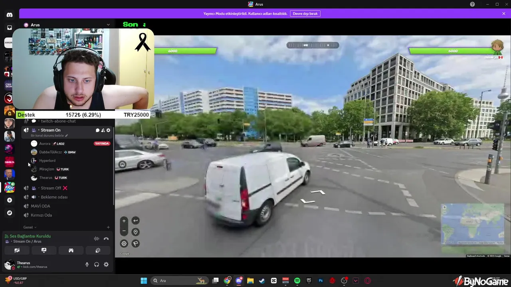Return to the starting checkpoint

(x=135, y=220)
